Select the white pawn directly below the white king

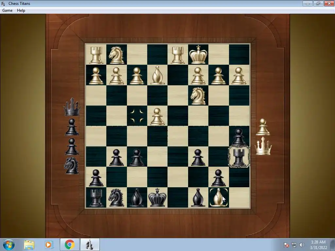(x=198, y=76)
